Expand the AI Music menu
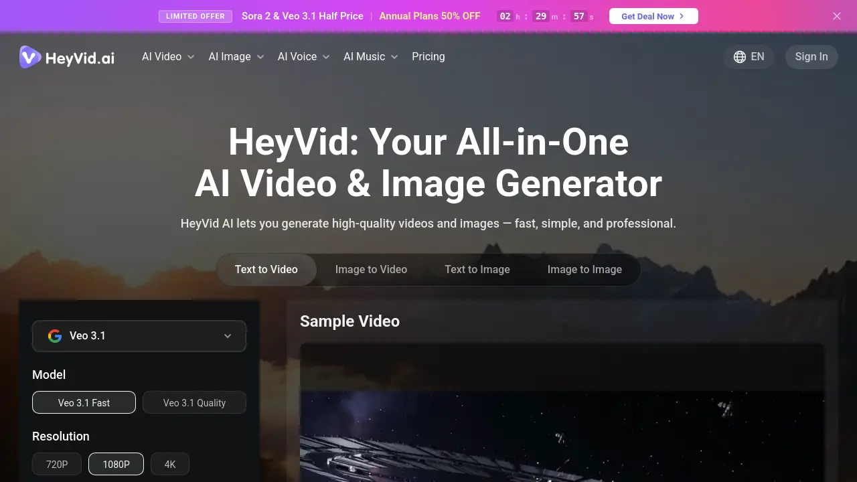Viewport: 857px width, 482px height. [371, 57]
